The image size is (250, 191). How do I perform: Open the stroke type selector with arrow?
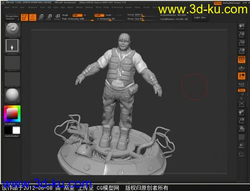pos(12,46)
